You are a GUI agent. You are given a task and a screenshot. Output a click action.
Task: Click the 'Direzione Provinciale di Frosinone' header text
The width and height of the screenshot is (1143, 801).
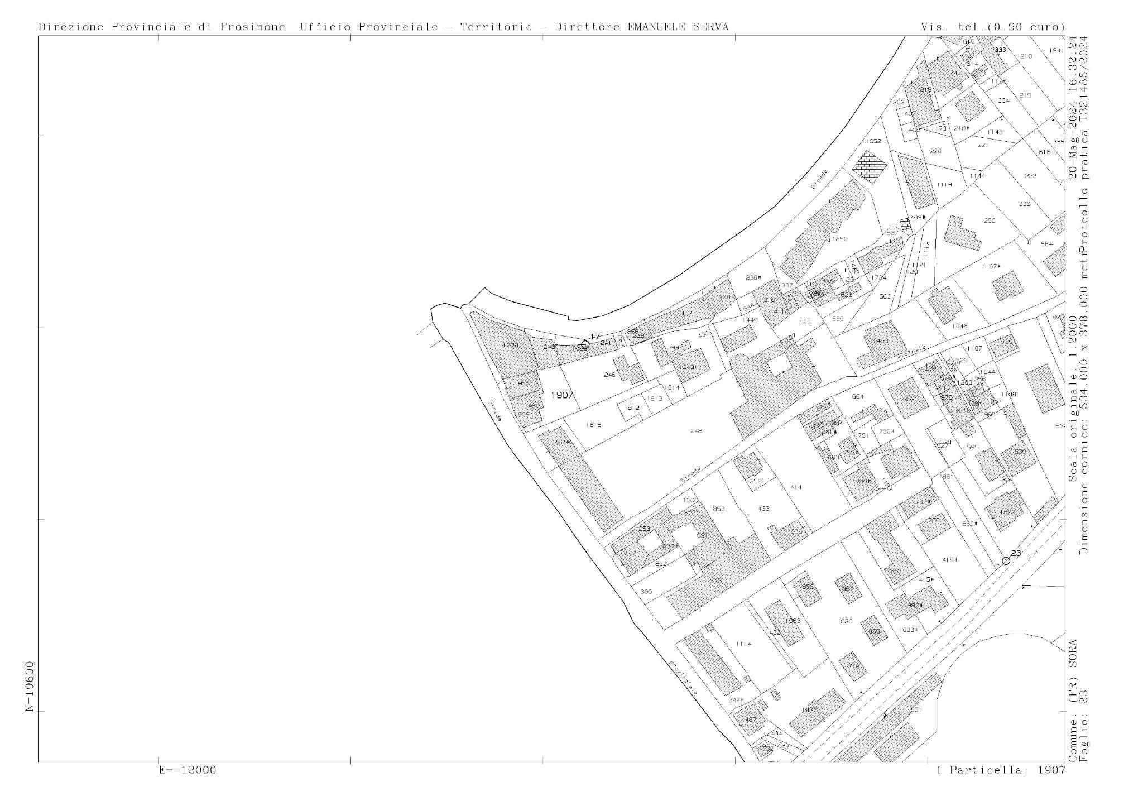pos(162,27)
